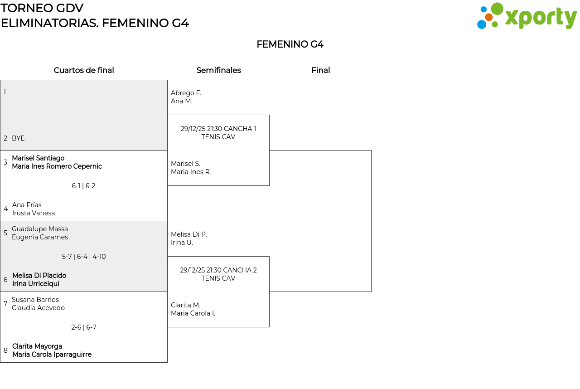Click semifinalists Abrego F. and Ana M.
The height and width of the screenshot is (389, 580).
pyautogui.click(x=186, y=97)
